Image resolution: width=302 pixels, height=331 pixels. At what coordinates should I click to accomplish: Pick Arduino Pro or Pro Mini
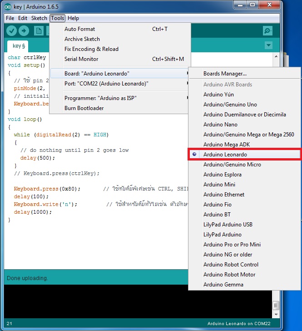244,245
